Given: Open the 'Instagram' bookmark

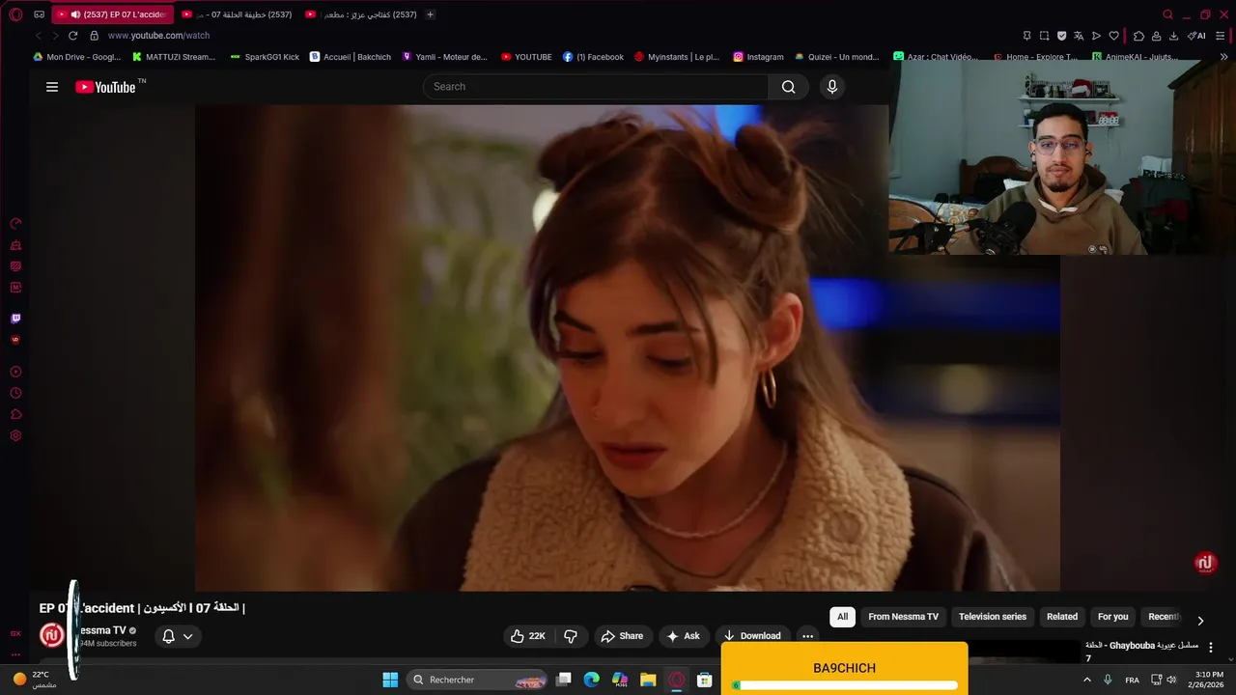Looking at the screenshot, I should 759,57.
